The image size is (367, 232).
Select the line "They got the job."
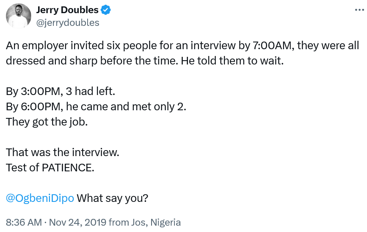click(x=47, y=122)
